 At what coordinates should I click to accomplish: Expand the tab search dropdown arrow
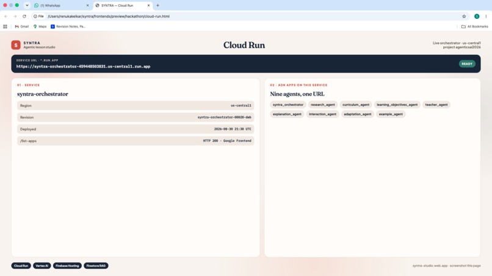point(27,5)
